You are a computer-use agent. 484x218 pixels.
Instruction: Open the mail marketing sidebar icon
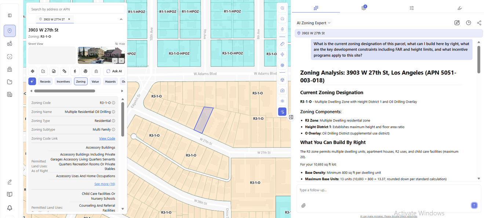coord(10,44)
